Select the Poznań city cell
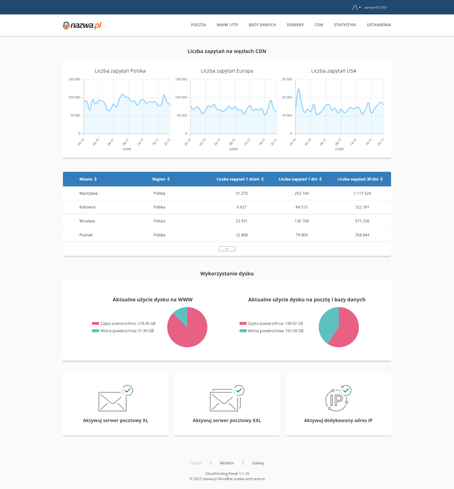The image size is (454, 489). pyautogui.click(x=86, y=235)
